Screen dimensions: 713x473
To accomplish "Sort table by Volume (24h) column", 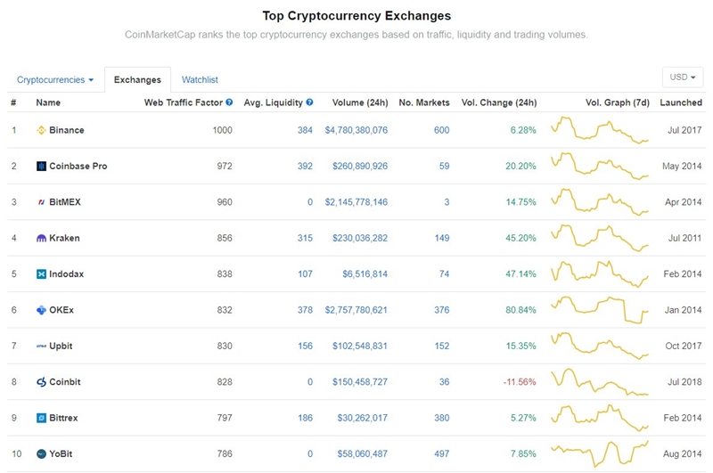I will (359, 103).
